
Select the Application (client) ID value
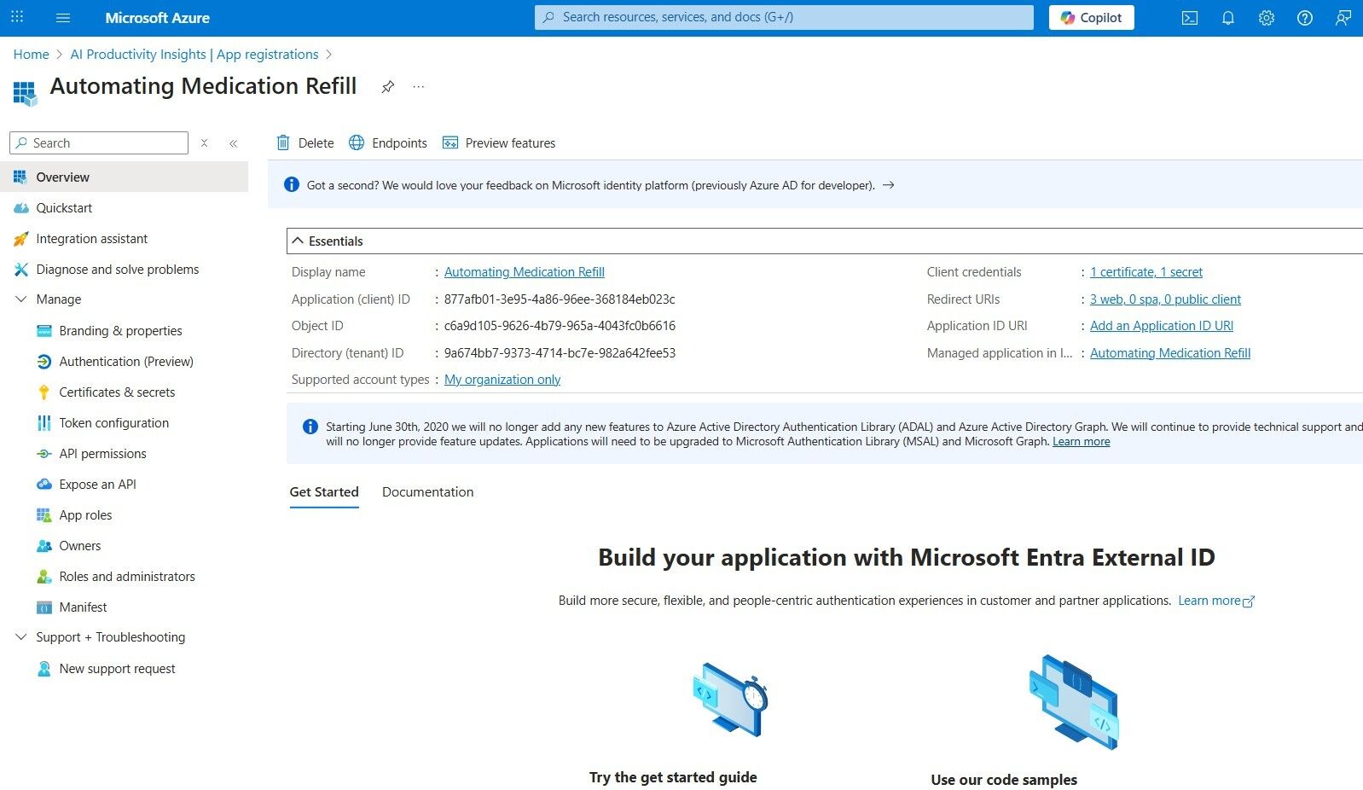coord(560,299)
